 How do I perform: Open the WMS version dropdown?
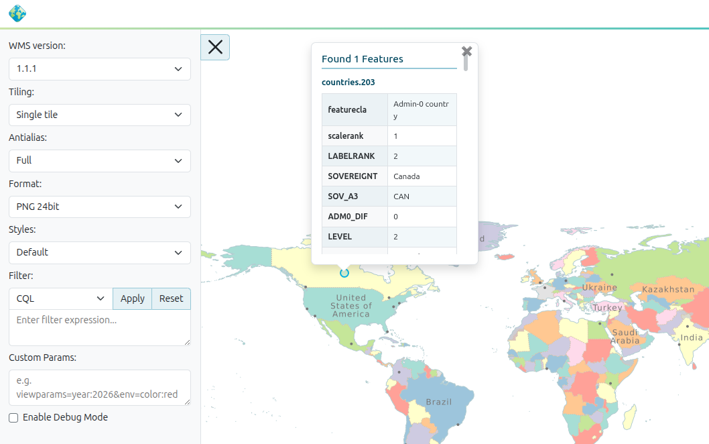click(x=99, y=69)
